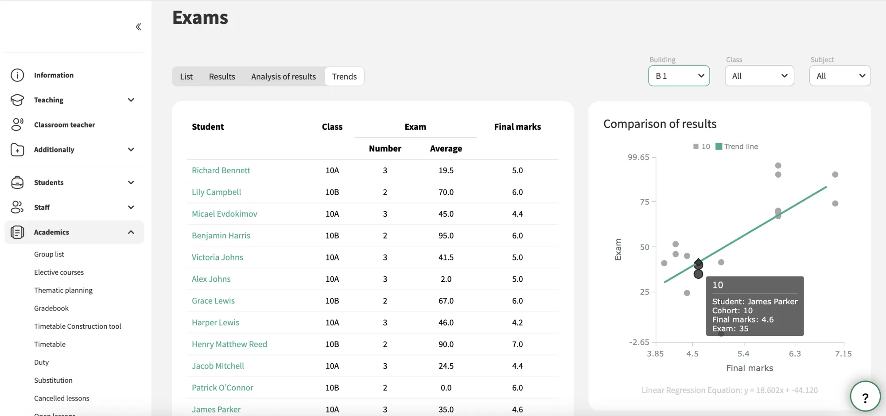Toggle the 10 series legend in chart

click(702, 147)
